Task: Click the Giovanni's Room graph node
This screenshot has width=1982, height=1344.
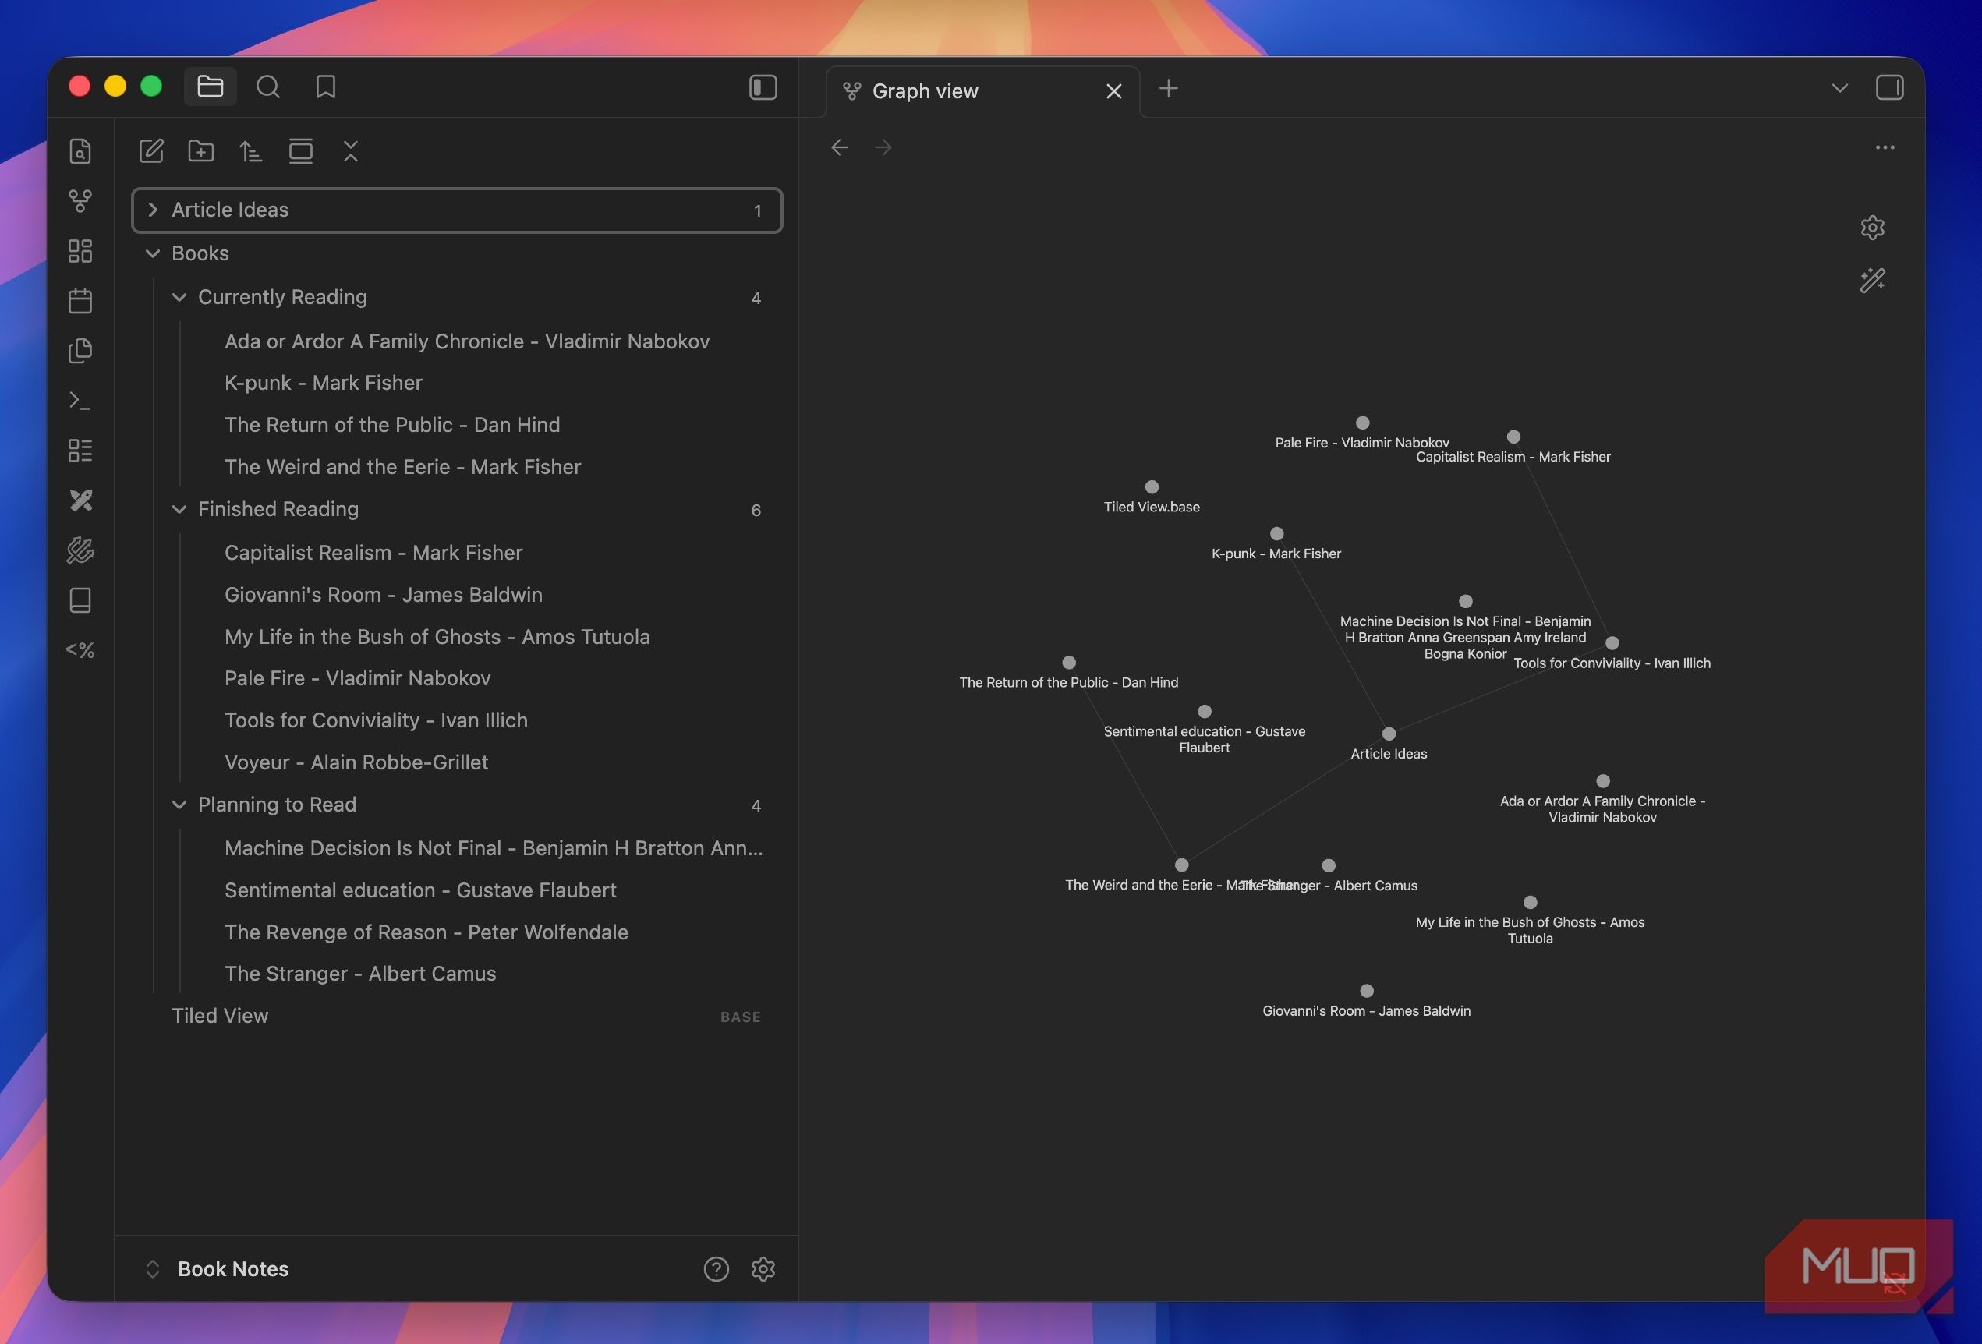Action: click(x=1366, y=991)
